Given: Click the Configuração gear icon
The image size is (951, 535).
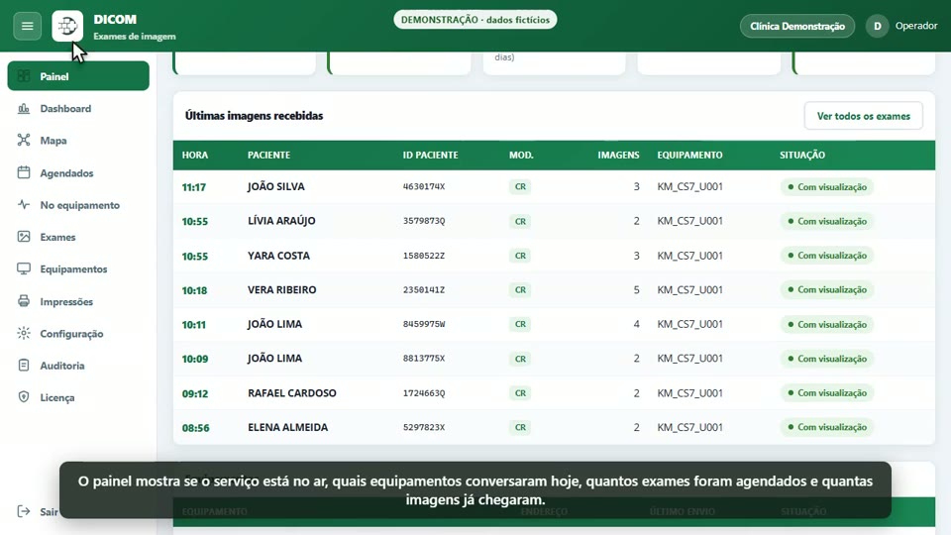Looking at the screenshot, I should pos(24,334).
